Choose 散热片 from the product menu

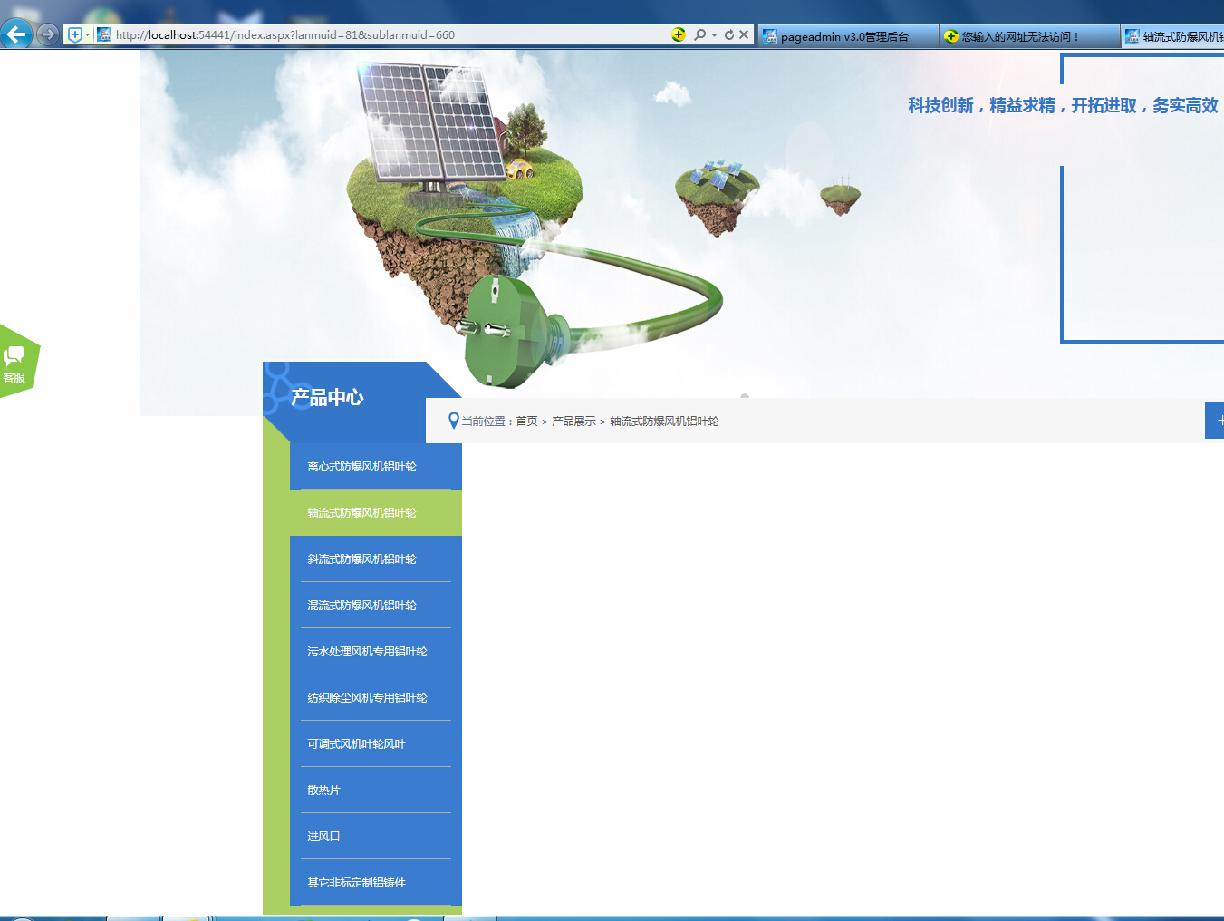(323, 790)
